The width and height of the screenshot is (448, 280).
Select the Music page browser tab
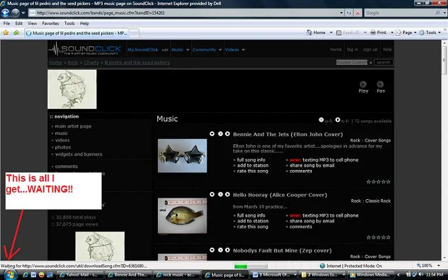coord(77,33)
